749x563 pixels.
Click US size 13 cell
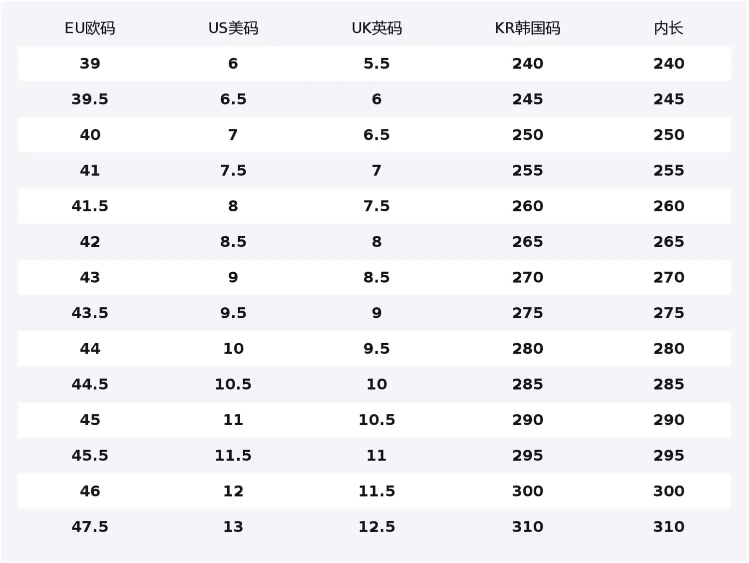(x=233, y=527)
